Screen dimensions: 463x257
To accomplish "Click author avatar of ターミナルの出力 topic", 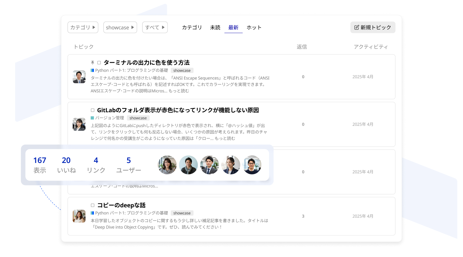I will pyautogui.click(x=79, y=77).
